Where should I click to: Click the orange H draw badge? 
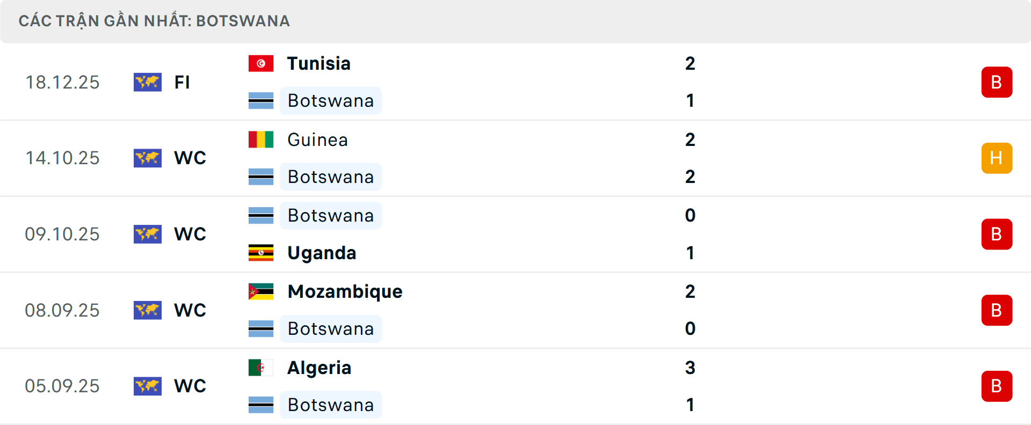tap(997, 158)
